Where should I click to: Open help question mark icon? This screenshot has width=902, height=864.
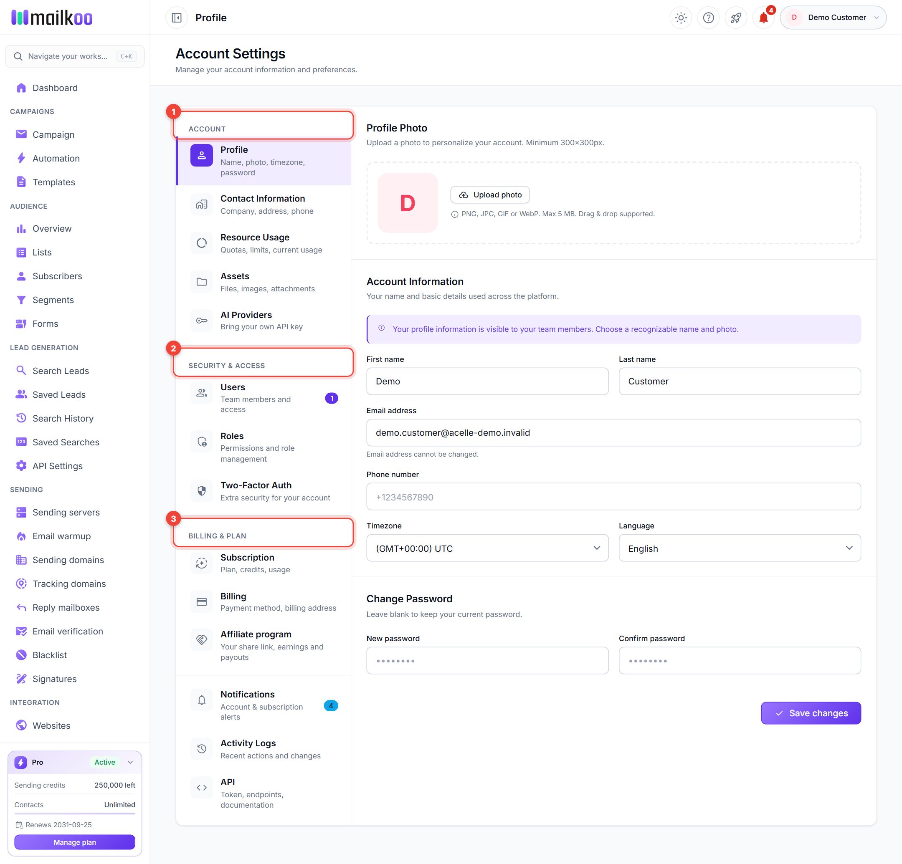tap(708, 18)
